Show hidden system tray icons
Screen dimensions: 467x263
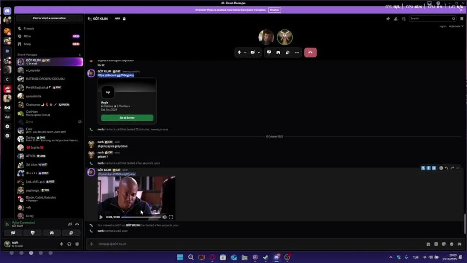(391, 258)
